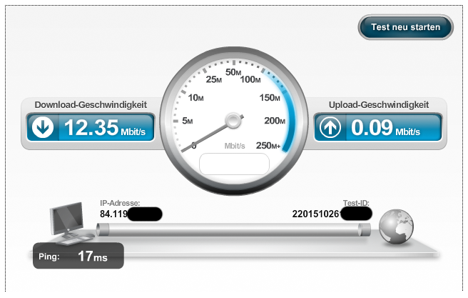
Task: Click the Test neu starten button
Action: click(406, 27)
